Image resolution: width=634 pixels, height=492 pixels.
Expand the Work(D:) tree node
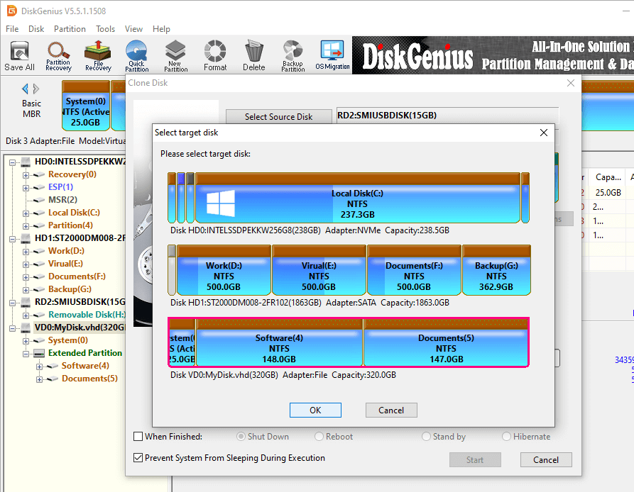pyautogui.click(x=26, y=251)
